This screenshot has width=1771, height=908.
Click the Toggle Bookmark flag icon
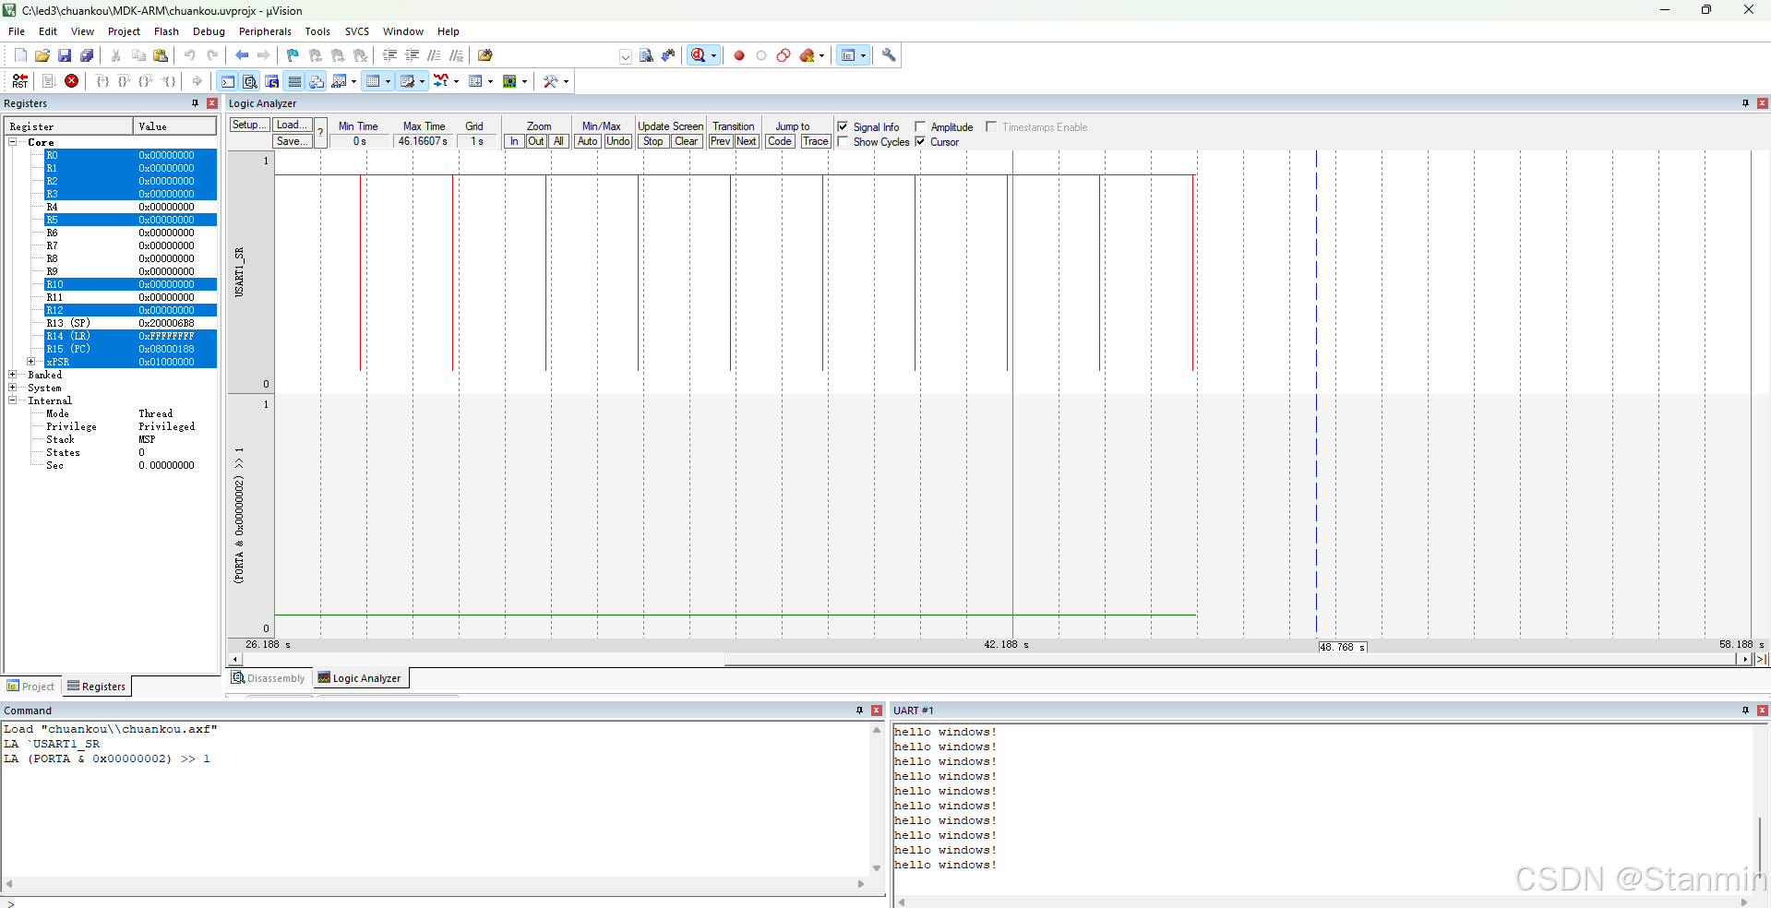(x=293, y=55)
